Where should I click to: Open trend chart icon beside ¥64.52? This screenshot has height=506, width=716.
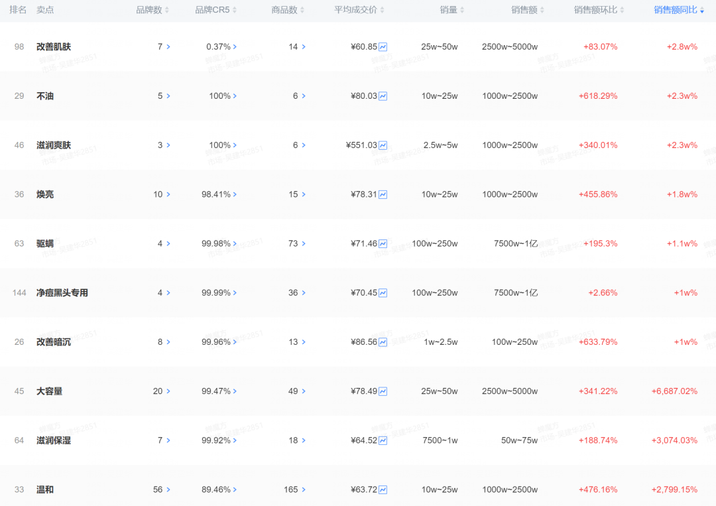(383, 440)
